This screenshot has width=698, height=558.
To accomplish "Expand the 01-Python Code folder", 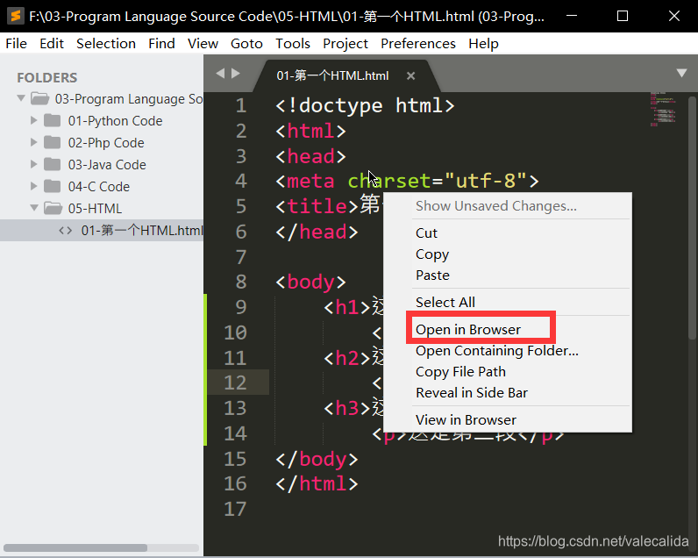I will (34, 120).
